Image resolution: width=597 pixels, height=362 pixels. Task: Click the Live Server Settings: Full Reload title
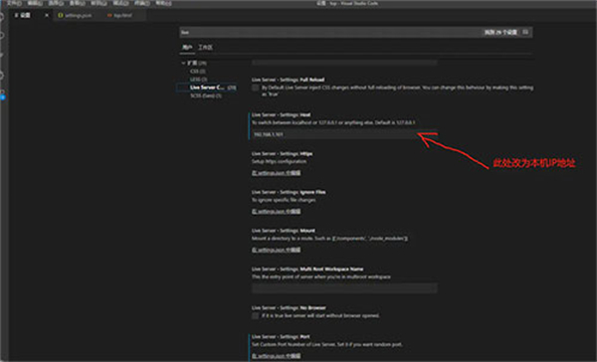click(288, 80)
